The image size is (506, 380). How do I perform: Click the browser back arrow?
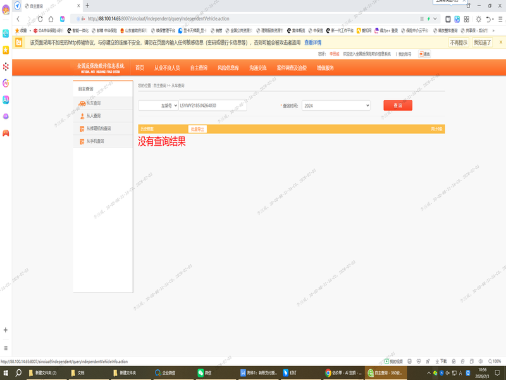click(18, 19)
